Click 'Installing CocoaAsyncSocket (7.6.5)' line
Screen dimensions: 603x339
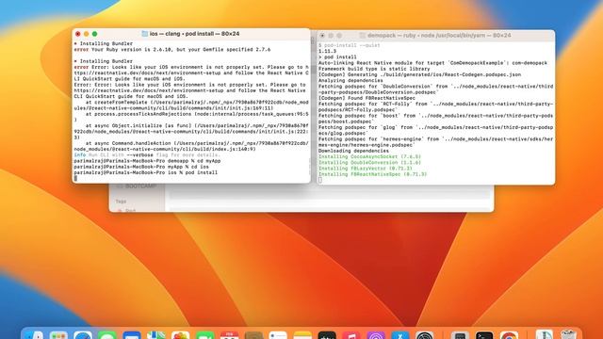[370, 157]
